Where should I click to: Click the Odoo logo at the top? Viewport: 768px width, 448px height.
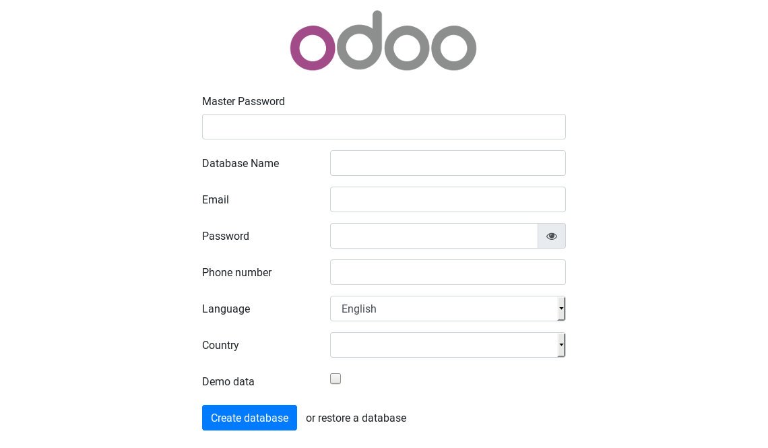pos(383,40)
